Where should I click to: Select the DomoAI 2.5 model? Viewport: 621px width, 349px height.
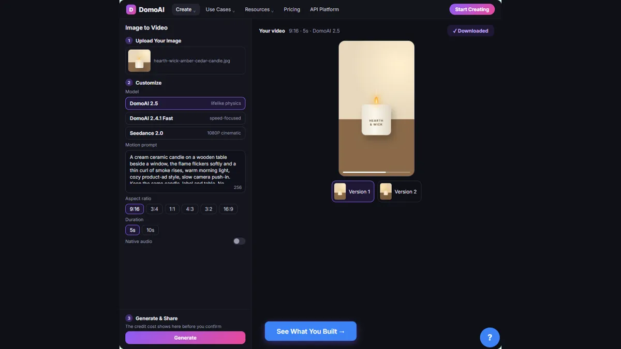point(185,103)
